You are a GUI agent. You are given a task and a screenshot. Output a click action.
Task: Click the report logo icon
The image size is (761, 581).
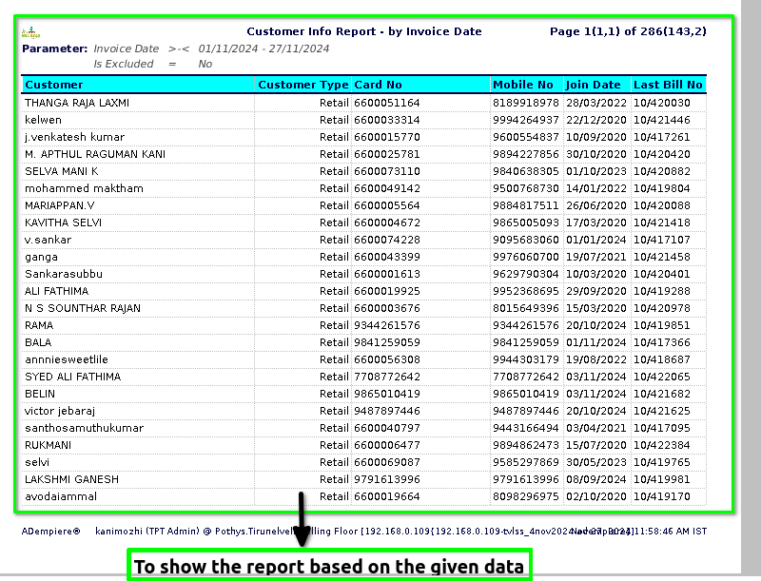coord(31,32)
